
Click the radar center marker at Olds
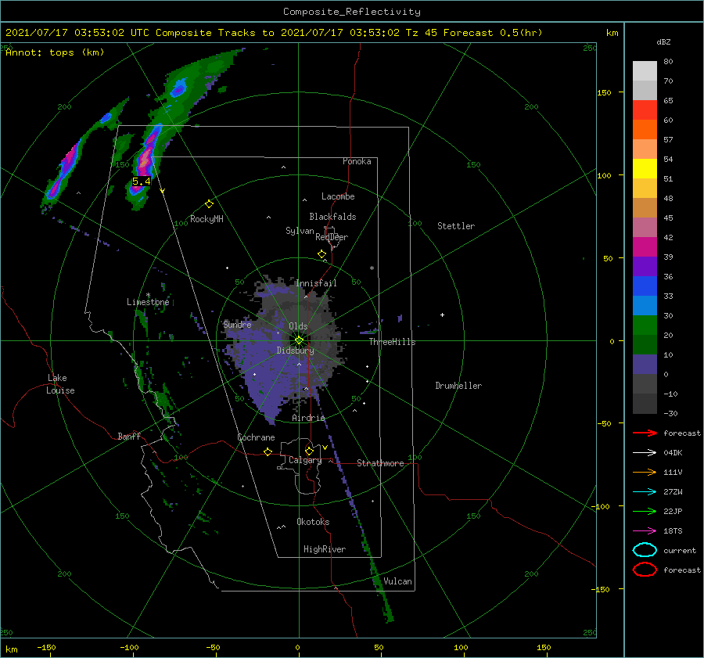tap(299, 340)
